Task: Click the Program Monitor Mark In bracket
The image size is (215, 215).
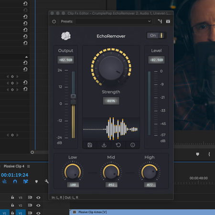Action: (209, 154)
